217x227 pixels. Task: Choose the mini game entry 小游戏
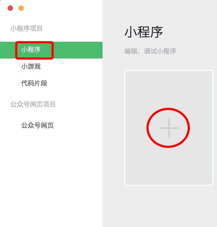point(31,66)
